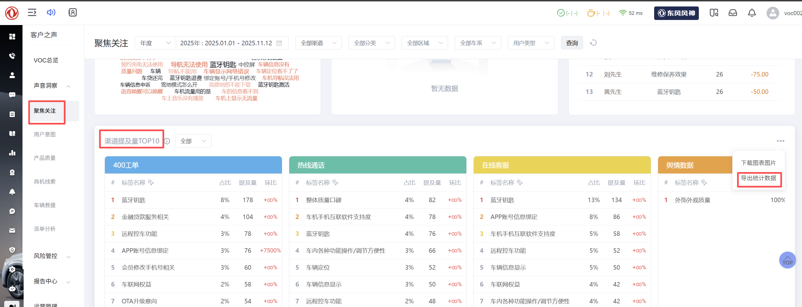Open the inbox tray icon
This screenshot has width=802, height=307.
click(x=733, y=13)
